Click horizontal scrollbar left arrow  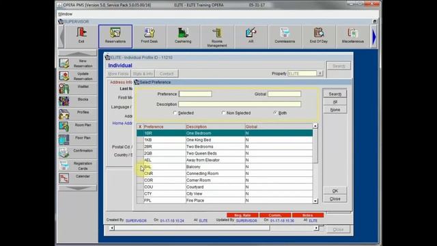click(112, 228)
